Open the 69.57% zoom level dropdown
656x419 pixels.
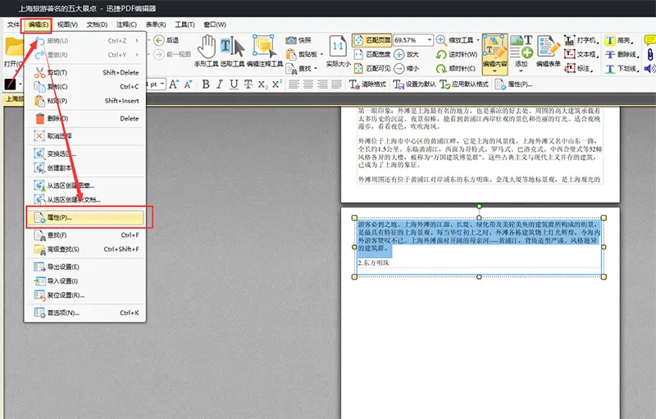click(429, 39)
